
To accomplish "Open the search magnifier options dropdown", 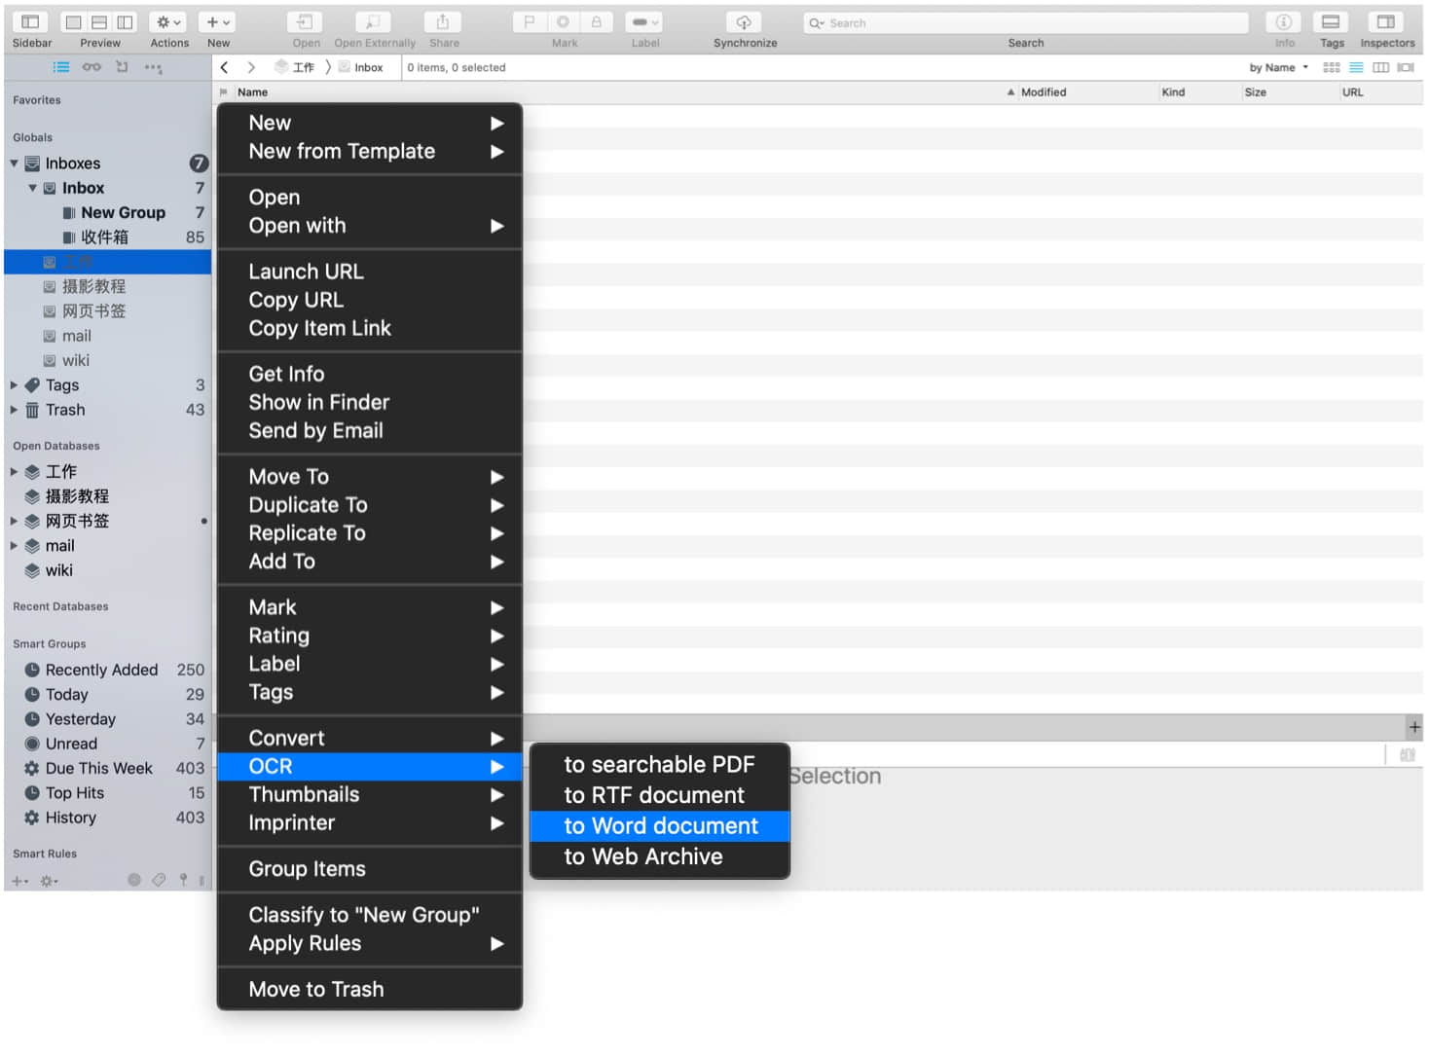I will point(817,22).
